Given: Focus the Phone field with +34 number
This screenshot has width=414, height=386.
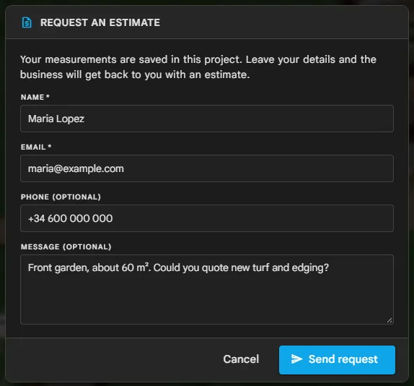Looking at the screenshot, I should click(207, 218).
